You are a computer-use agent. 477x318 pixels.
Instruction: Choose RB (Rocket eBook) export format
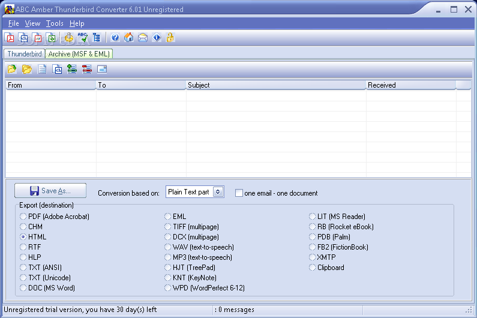[x=341, y=227]
